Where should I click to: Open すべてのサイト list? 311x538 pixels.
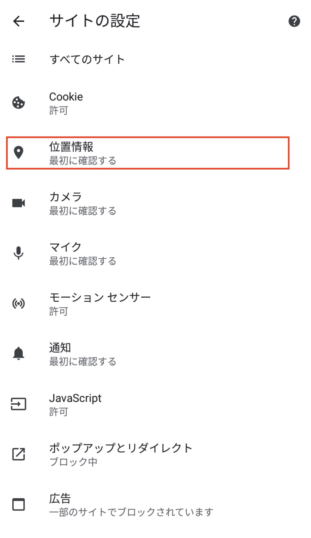(87, 59)
